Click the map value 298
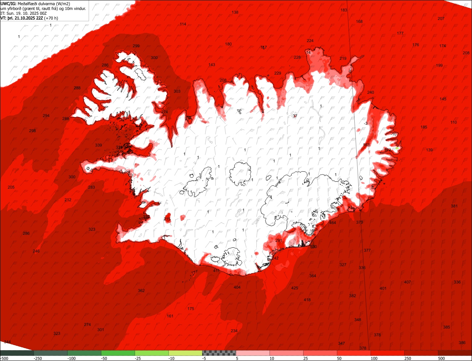472x361 pixels. pos(32,131)
